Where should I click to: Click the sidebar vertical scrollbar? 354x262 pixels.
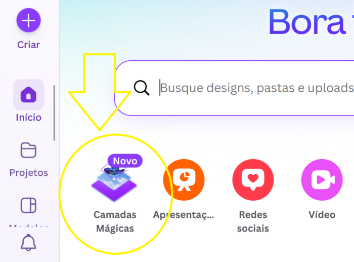(54, 113)
